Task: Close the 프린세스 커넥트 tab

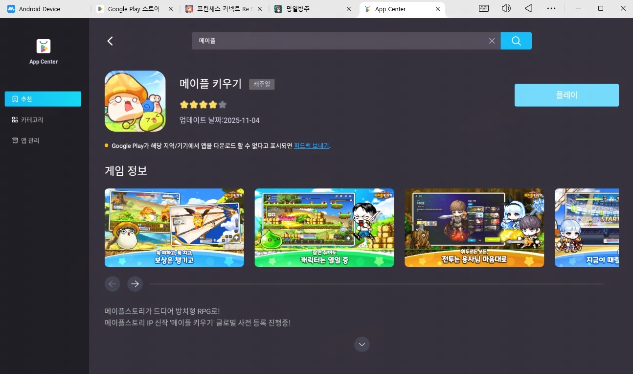Action: [x=259, y=9]
